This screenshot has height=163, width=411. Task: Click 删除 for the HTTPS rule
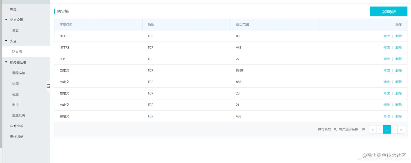click(398, 47)
